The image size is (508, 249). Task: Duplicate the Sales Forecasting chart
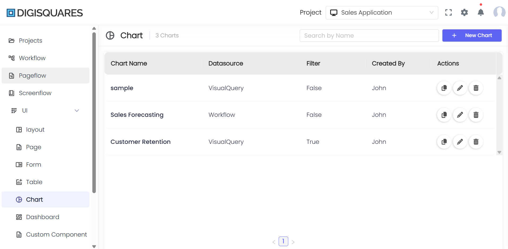[x=444, y=115]
